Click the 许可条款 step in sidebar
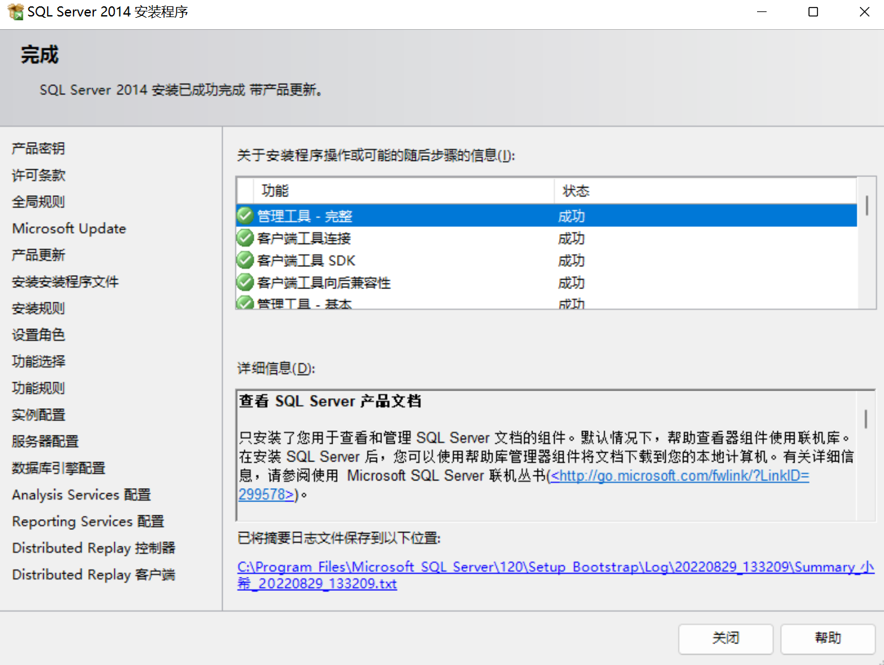Image resolution: width=884 pixels, height=665 pixels. (38, 175)
